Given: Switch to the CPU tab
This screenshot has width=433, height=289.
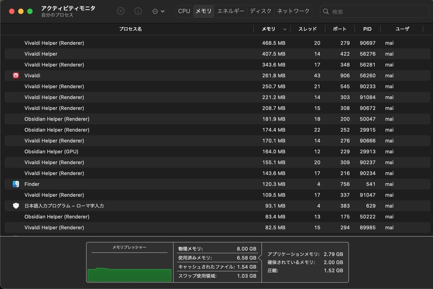Looking at the screenshot, I should tap(184, 11).
